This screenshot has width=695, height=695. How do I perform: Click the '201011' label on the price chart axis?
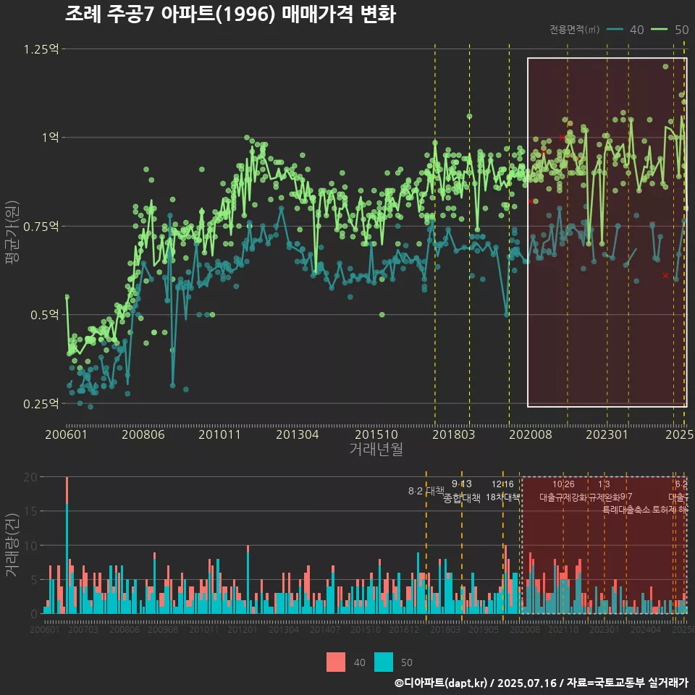(x=219, y=434)
